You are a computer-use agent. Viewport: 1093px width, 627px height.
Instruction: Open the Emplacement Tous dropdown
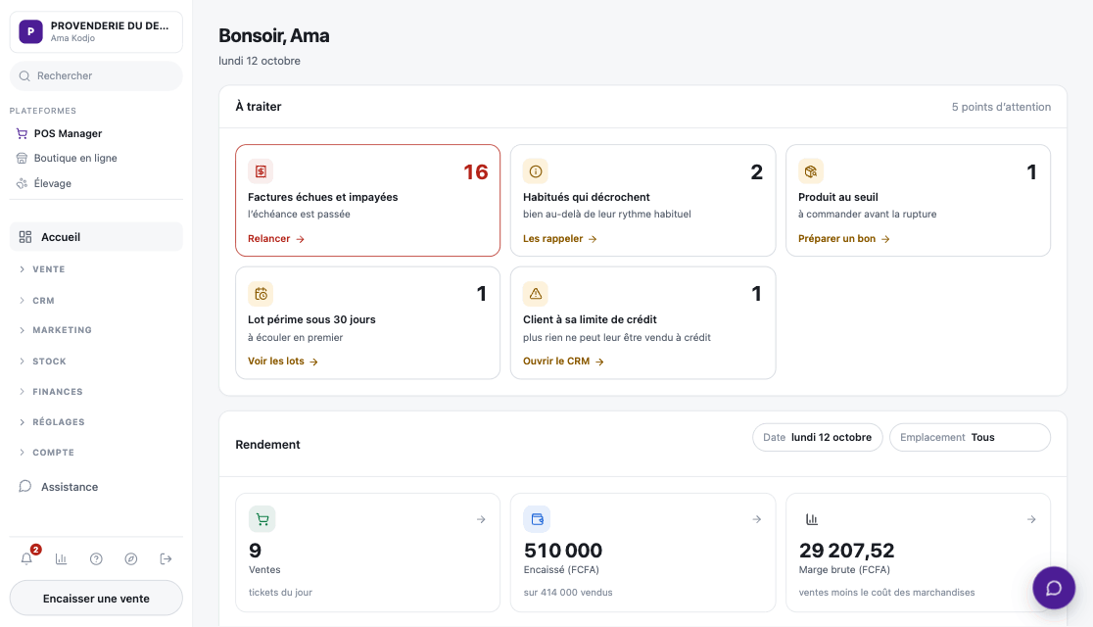(970, 437)
